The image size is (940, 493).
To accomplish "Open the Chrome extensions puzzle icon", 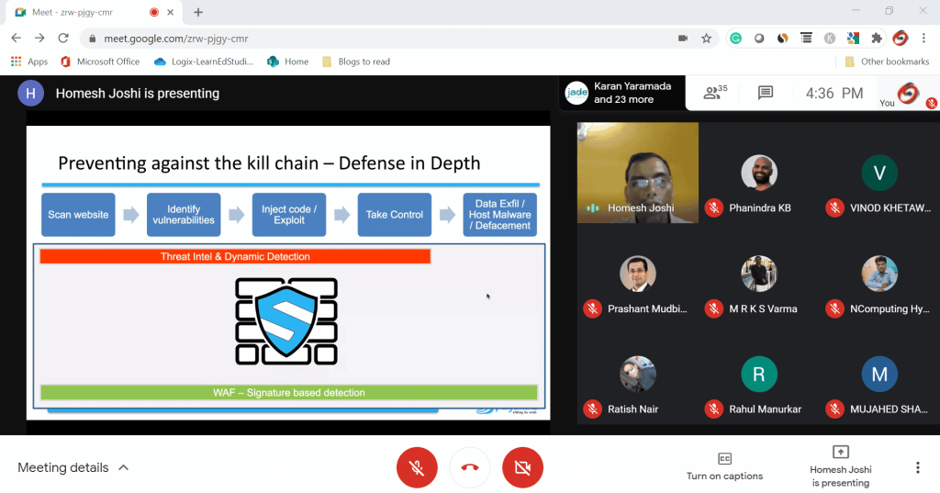I will tap(877, 39).
